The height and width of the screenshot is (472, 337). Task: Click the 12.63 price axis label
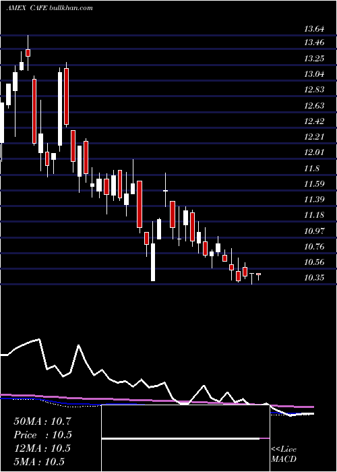[314, 105]
